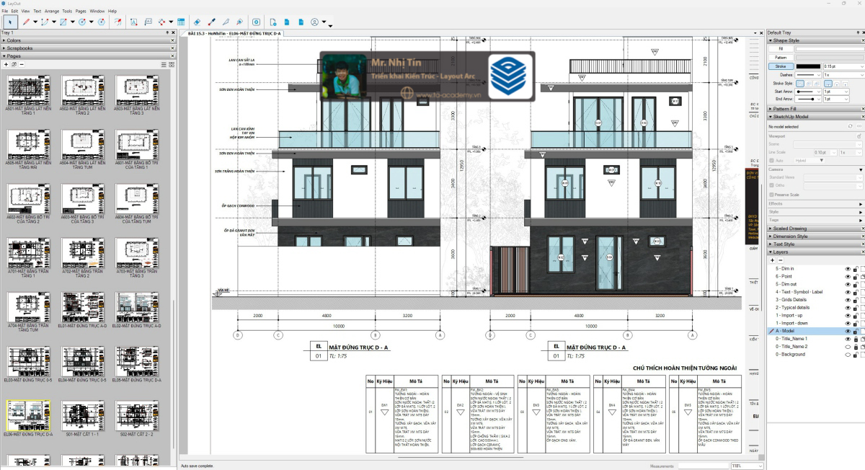Expand the Dimension Style panel

[815, 236]
